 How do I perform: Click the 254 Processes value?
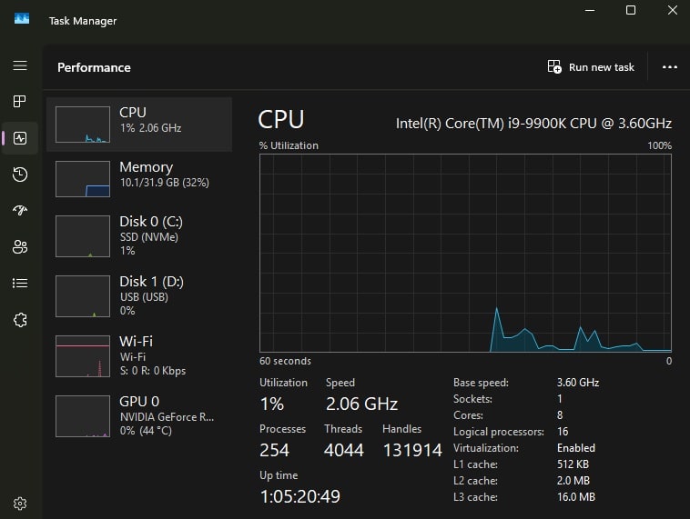(274, 450)
